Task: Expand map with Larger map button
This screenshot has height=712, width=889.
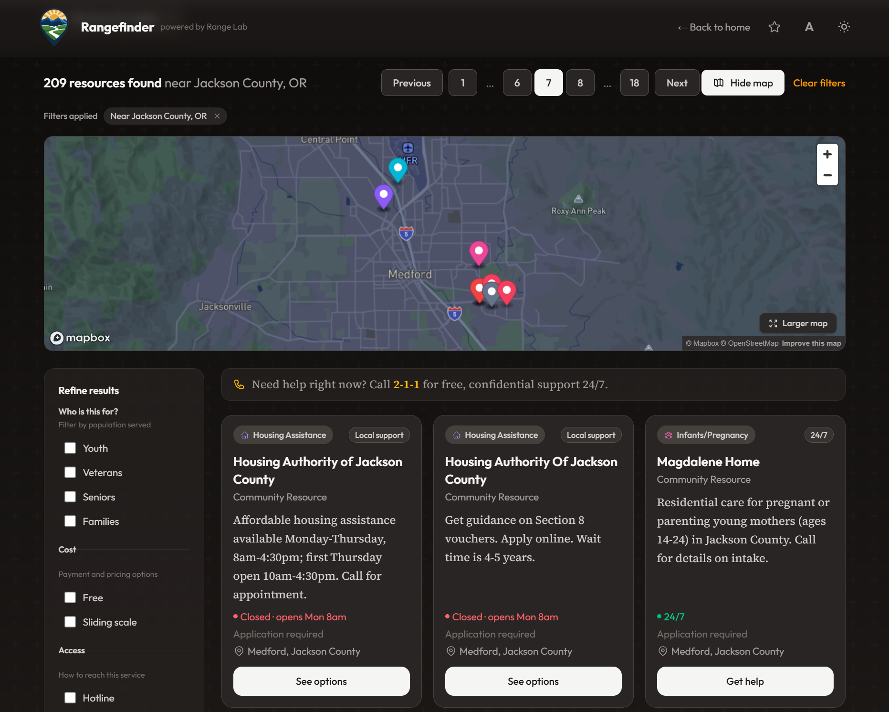Action: 797,323
